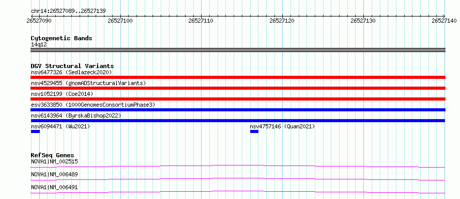The width and height of the screenshot is (460, 199).
Task: Click ruler position 26527100
Action: point(120,21)
